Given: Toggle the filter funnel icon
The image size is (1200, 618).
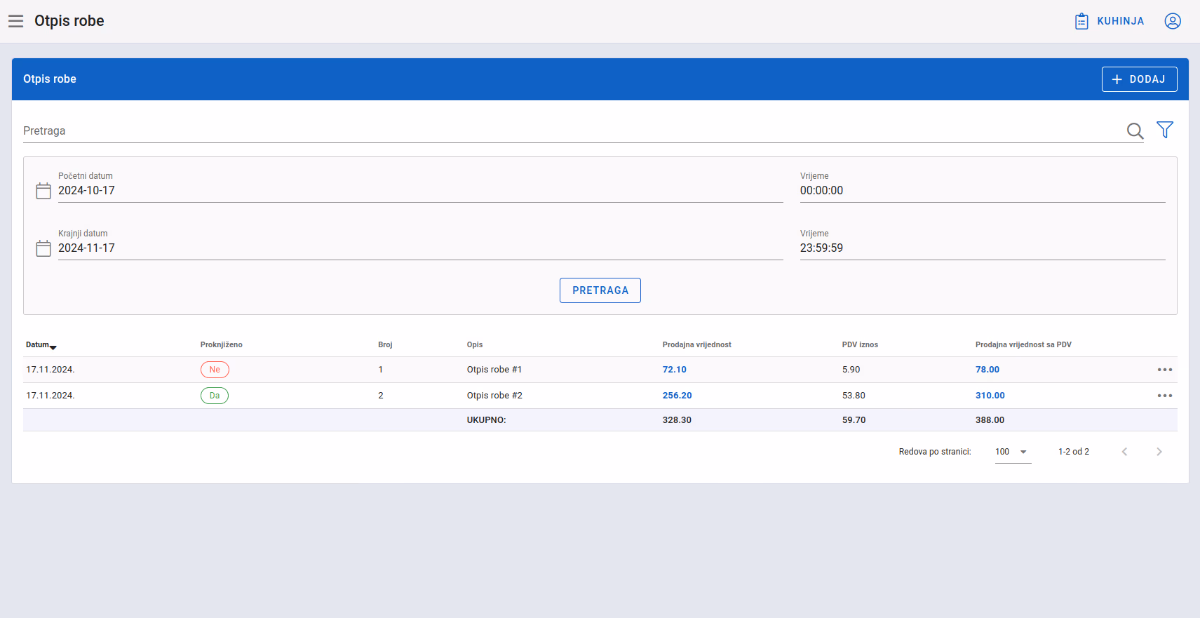Looking at the screenshot, I should [x=1165, y=130].
